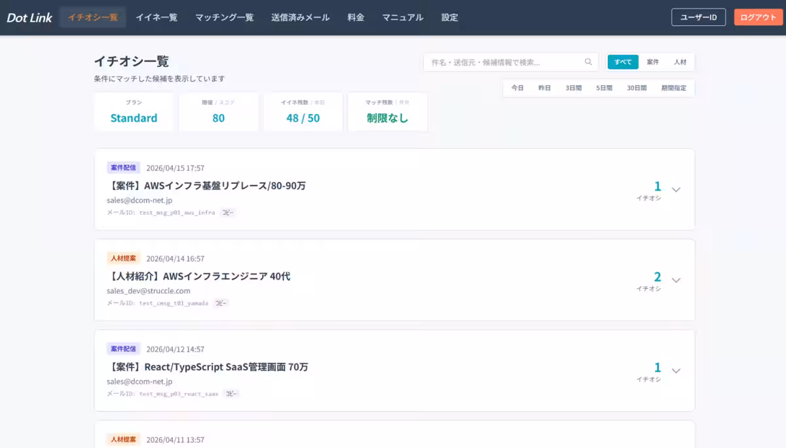This screenshot has width=786, height=448.
Task: Click the マッチ残数 制限なし card
Action: (x=388, y=112)
